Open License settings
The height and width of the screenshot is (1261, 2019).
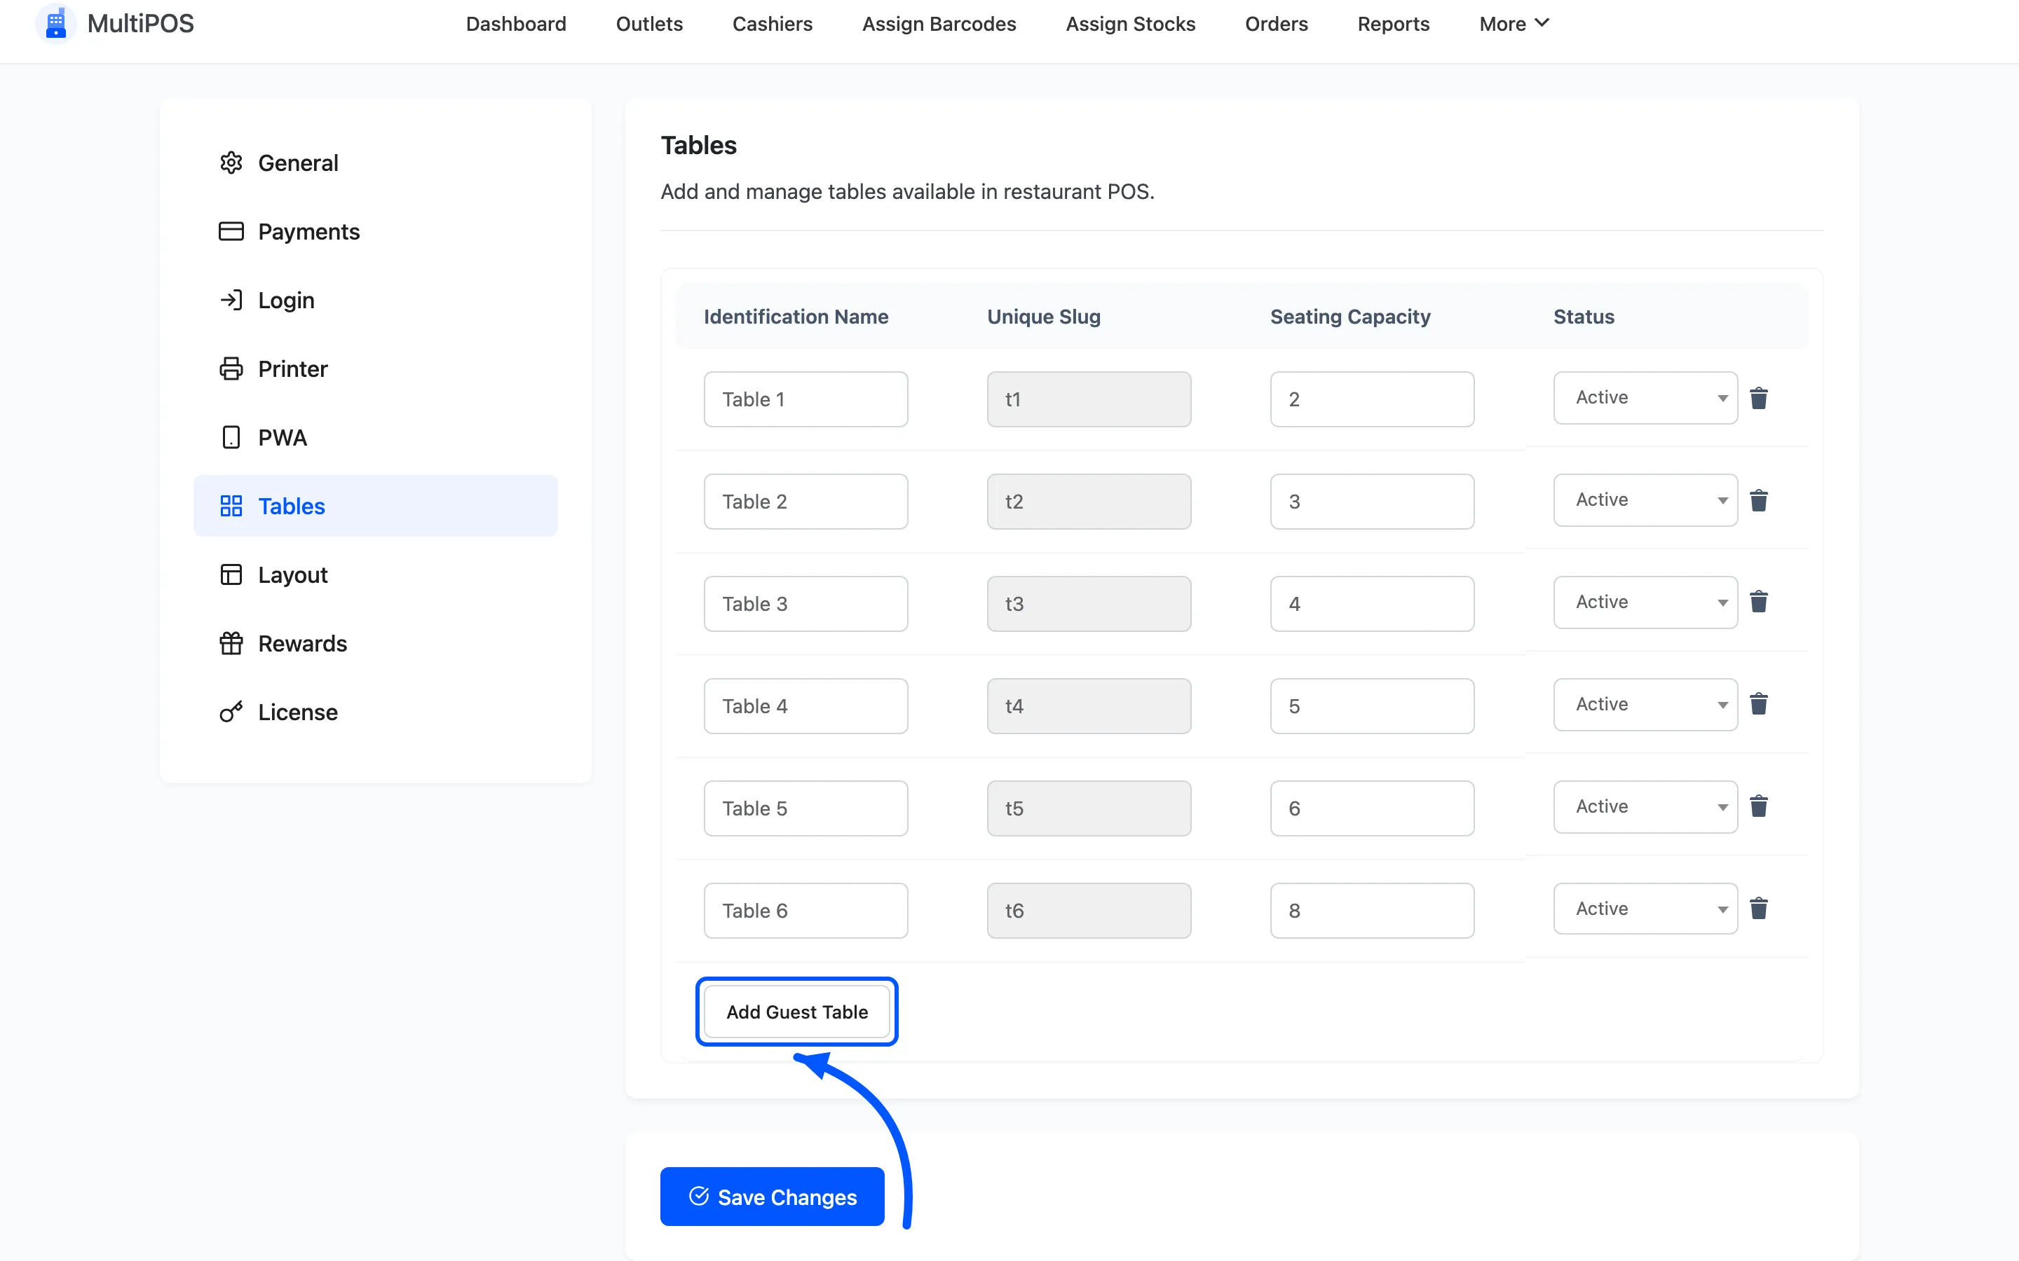376,711
